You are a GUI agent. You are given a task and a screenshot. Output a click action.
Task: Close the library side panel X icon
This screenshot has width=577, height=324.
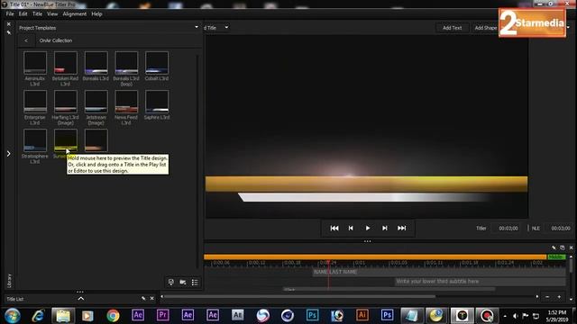[9, 24]
